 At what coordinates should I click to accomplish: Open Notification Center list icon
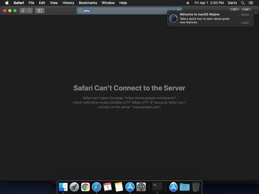pos(251,3)
